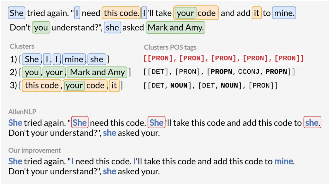329x184 pixels.
Task: Click the "Our improvement" section label
Action: 35,150
